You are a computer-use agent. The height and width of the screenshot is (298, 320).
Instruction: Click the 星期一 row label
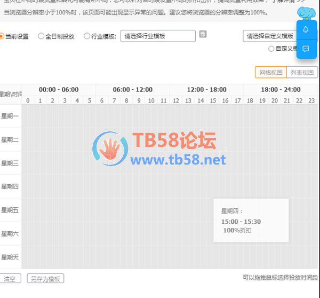(10, 116)
